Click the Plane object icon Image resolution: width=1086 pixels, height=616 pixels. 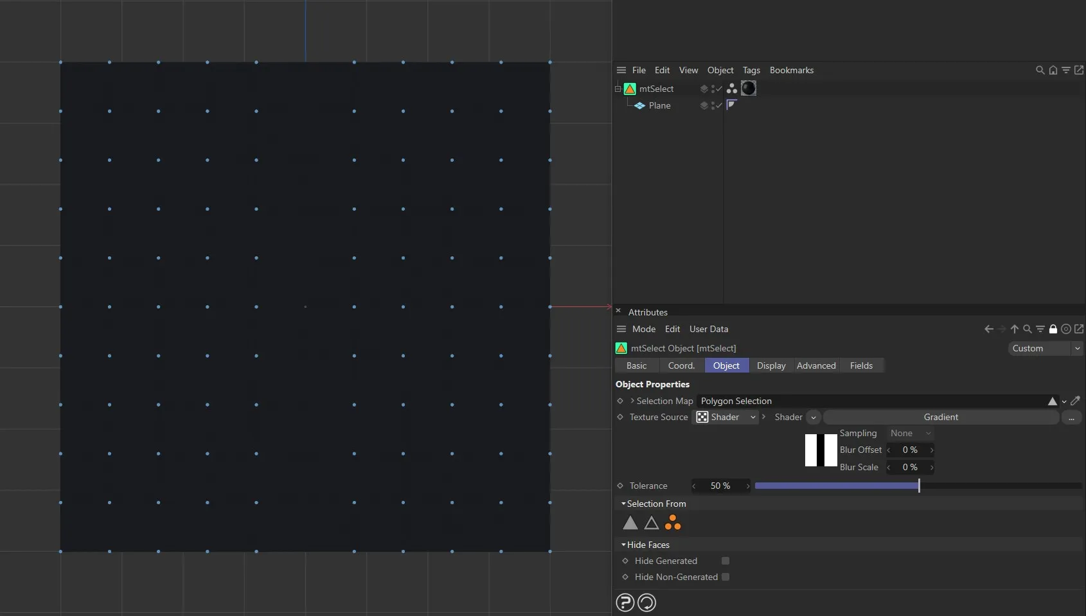(640, 105)
